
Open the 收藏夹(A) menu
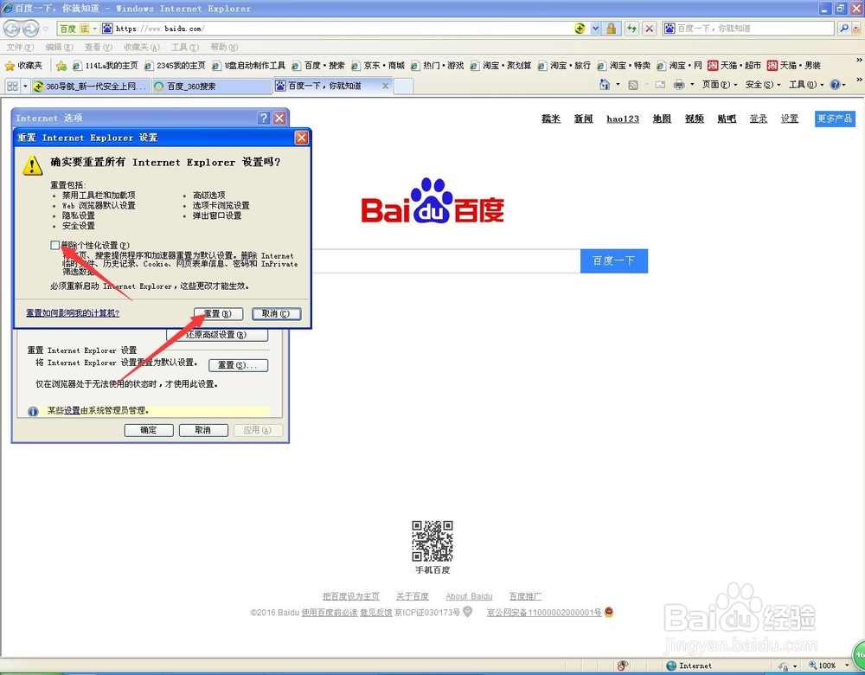coord(141,47)
